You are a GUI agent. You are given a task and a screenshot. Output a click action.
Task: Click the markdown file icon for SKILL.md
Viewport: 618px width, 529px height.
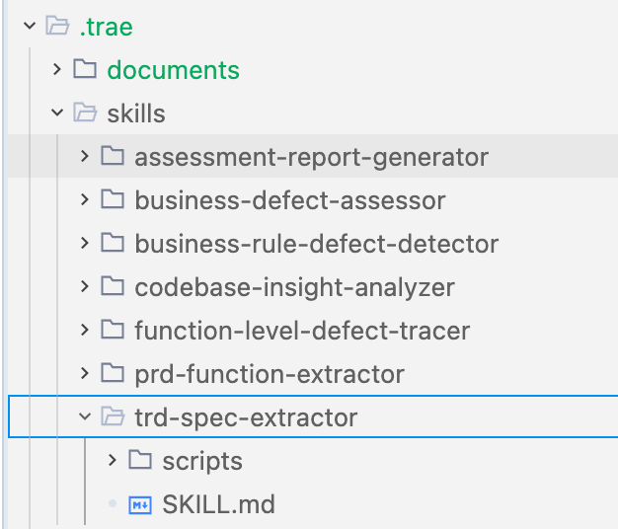140,504
